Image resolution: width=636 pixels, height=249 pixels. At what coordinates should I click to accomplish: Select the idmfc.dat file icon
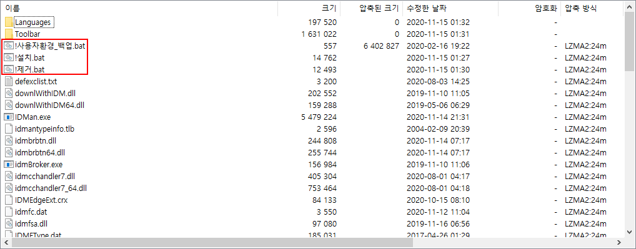point(9,212)
